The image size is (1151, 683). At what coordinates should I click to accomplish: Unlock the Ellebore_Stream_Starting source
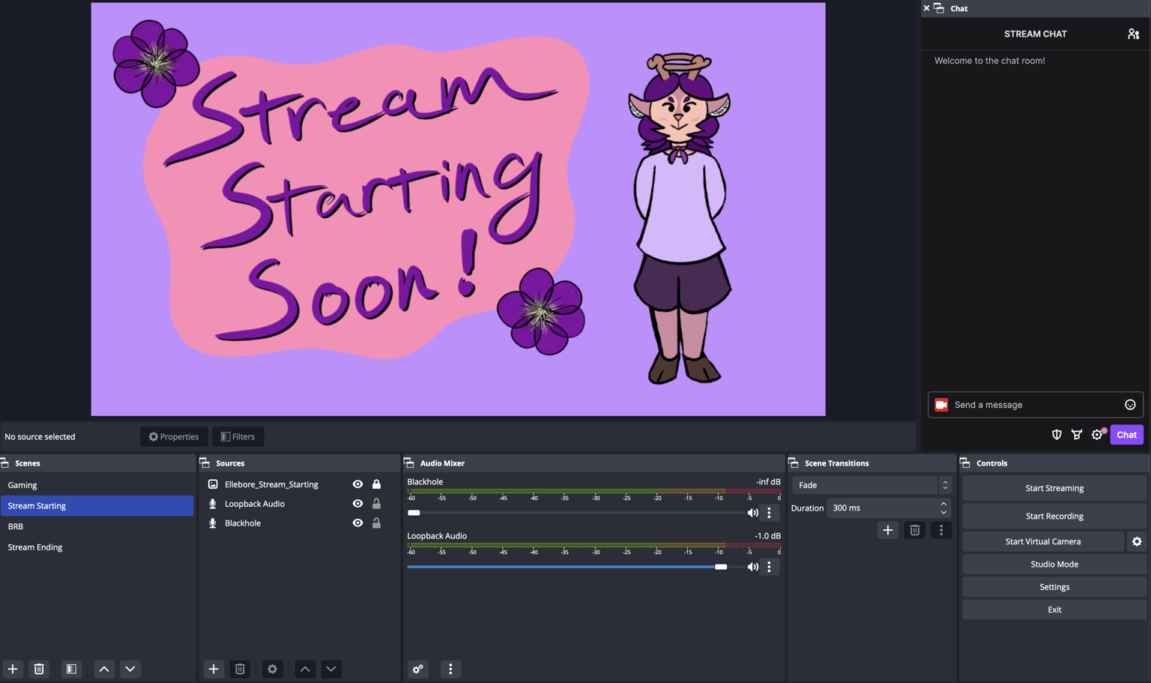(376, 484)
